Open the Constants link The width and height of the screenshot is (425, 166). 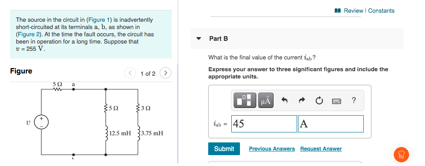pyautogui.click(x=381, y=10)
